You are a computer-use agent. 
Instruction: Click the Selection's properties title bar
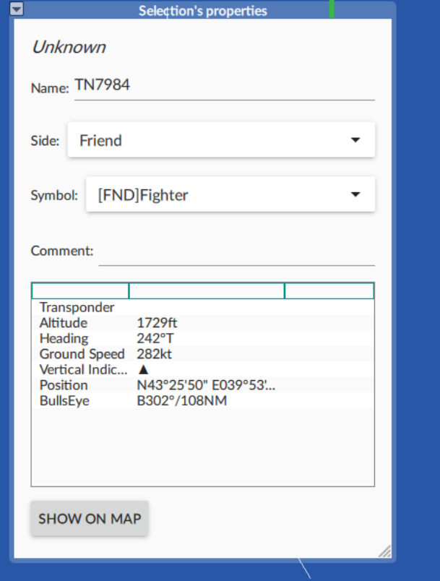click(x=203, y=10)
